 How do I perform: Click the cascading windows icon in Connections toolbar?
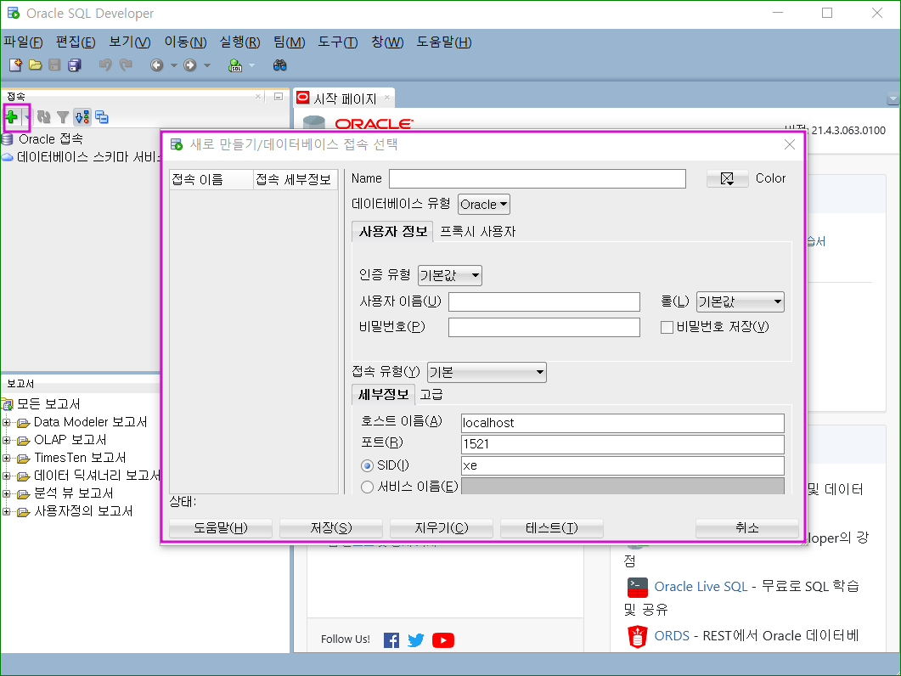coord(102,117)
